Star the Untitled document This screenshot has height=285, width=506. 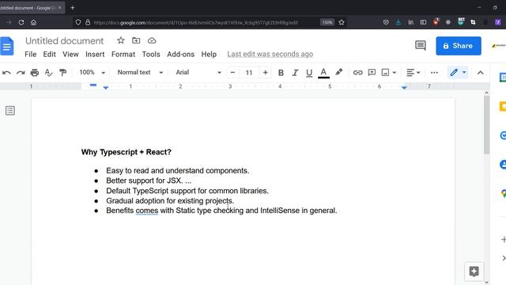(121, 40)
